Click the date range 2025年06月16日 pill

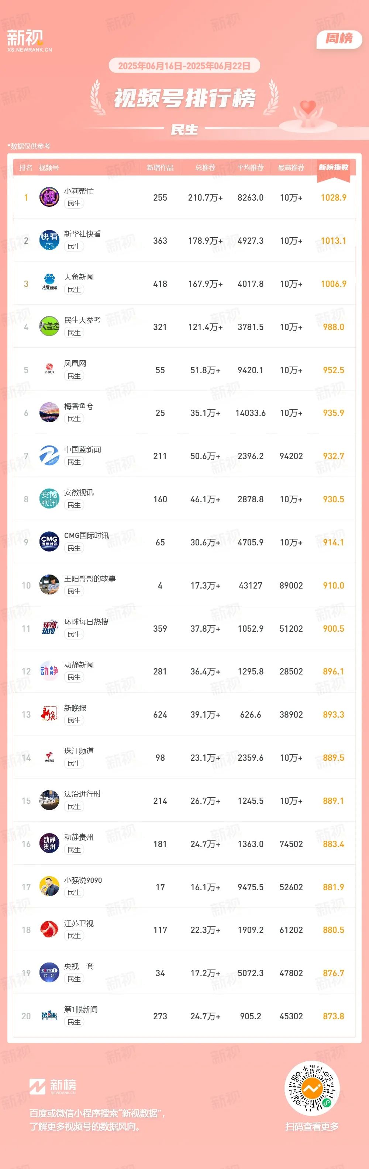pos(184,66)
